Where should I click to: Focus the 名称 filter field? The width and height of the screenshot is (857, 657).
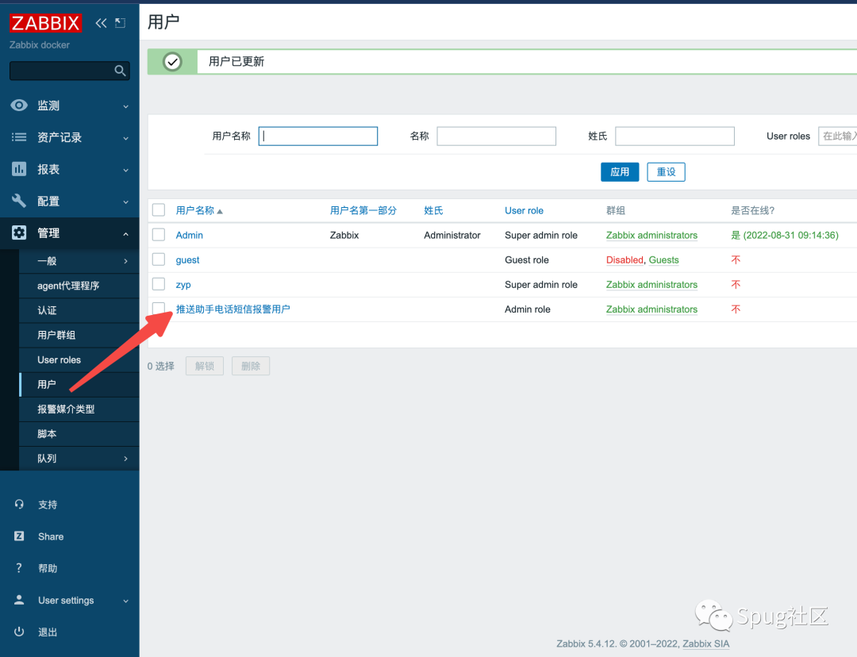496,136
